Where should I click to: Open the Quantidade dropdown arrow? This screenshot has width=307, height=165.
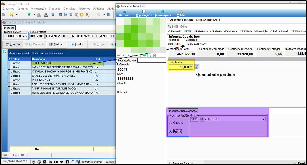(x=191, y=67)
